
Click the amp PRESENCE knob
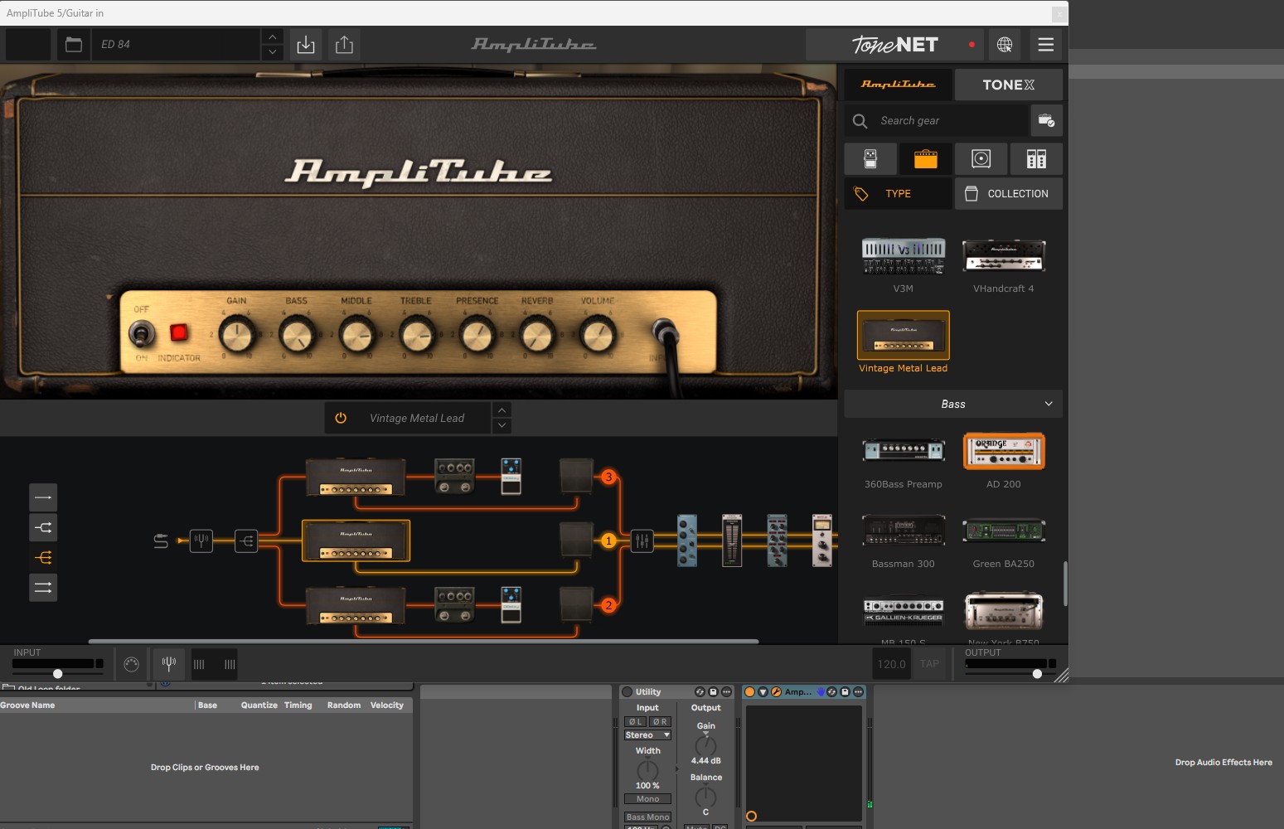coord(477,335)
